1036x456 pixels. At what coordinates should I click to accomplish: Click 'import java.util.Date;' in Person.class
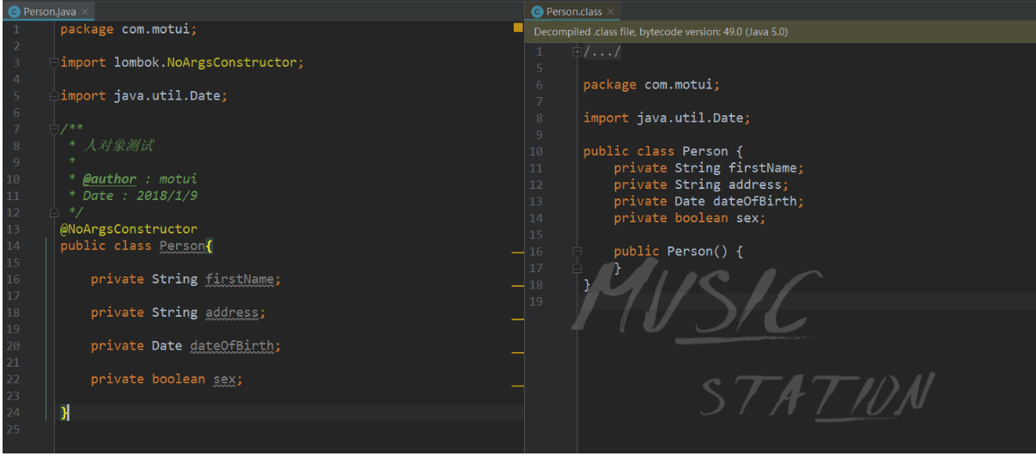point(667,118)
